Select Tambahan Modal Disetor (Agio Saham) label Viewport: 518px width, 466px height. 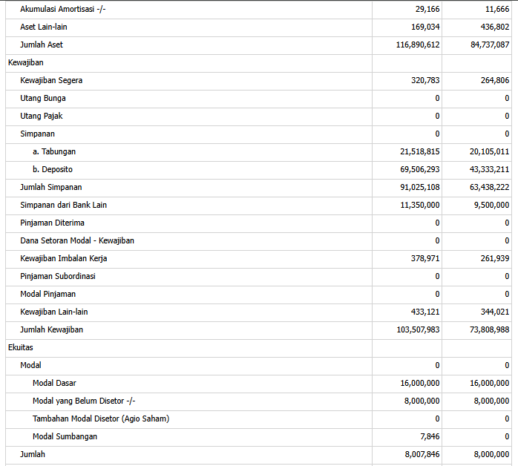point(101,419)
